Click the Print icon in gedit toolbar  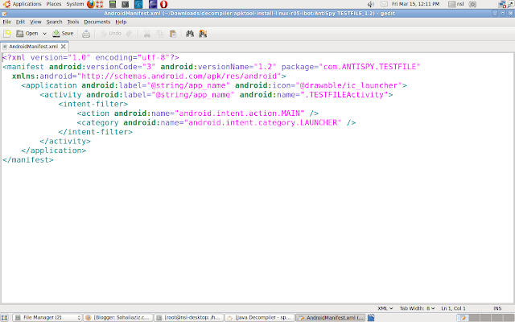click(x=86, y=34)
